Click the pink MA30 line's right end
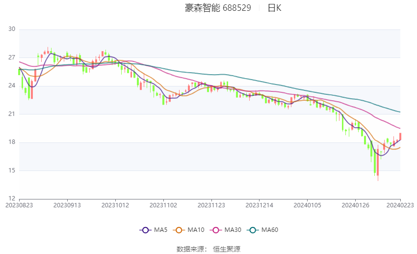The image size is (417, 254). [x=400, y=128]
